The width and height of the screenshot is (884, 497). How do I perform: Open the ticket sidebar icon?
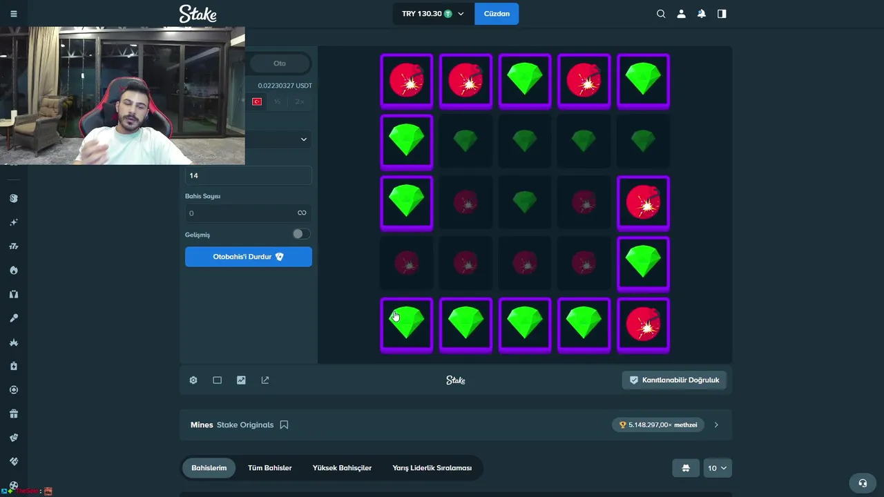point(14,461)
